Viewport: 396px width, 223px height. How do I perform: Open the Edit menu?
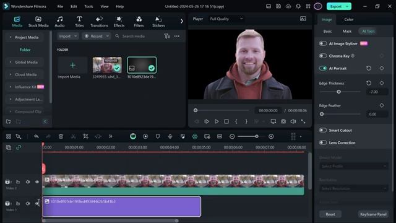[74, 7]
